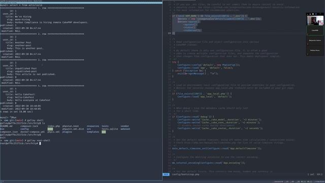Click 'slug: unpublished-post' in mysql output
This screenshot has height=183, width=325.
click(x=22, y=71)
